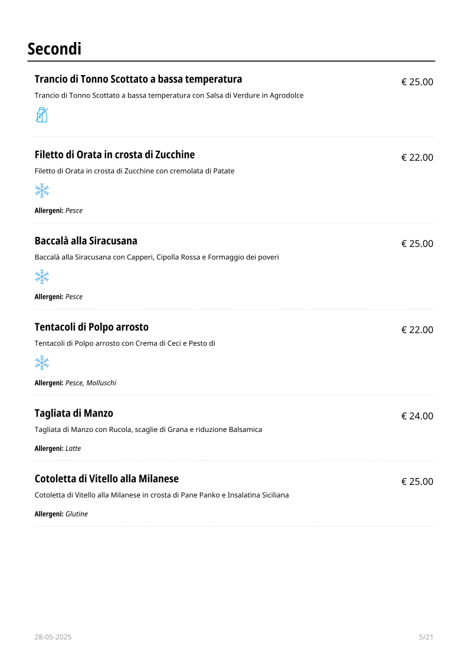Click the lactose-free milk carton icon
This screenshot has width=468, height=663.
(x=42, y=115)
